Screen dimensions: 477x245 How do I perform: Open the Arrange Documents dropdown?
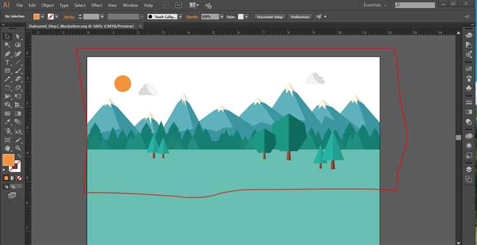point(194,5)
